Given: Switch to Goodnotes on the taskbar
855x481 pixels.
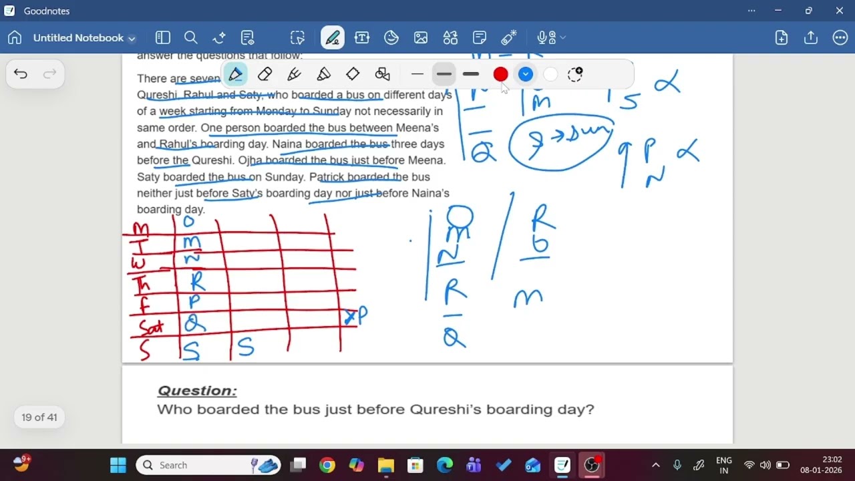Looking at the screenshot, I should [562, 465].
